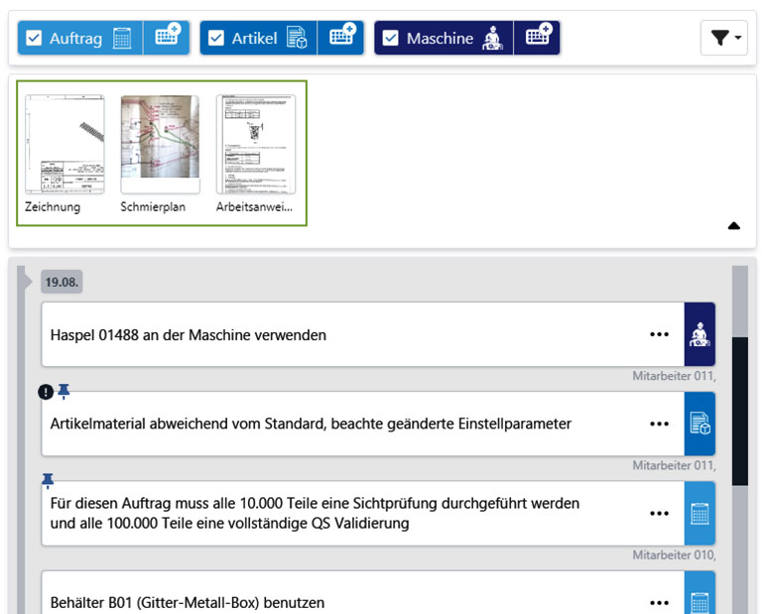This screenshot has width=768, height=614.
Task: Open the Schmierplan thumbnail
Action: (x=160, y=145)
